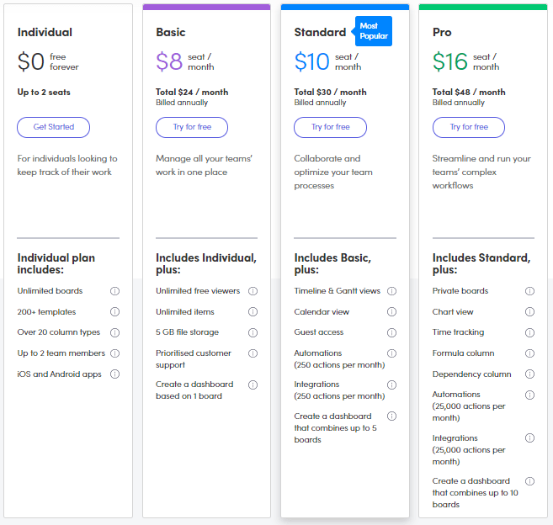Click info icon next to 5 GB file storage
Viewport: 553px width, 525px height.
[253, 332]
